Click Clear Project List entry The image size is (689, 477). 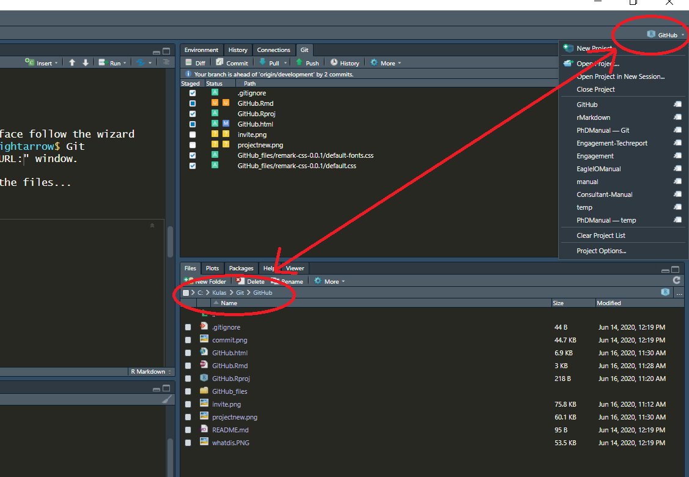coord(600,235)
